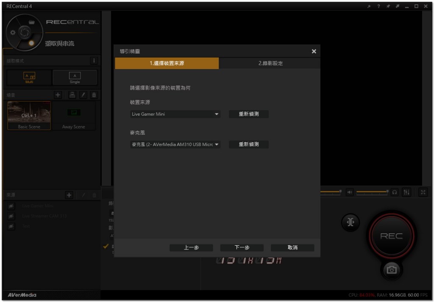Switch capture mode to Single
The width and height of the screenshot is (434, 302).
pos(75,78)
